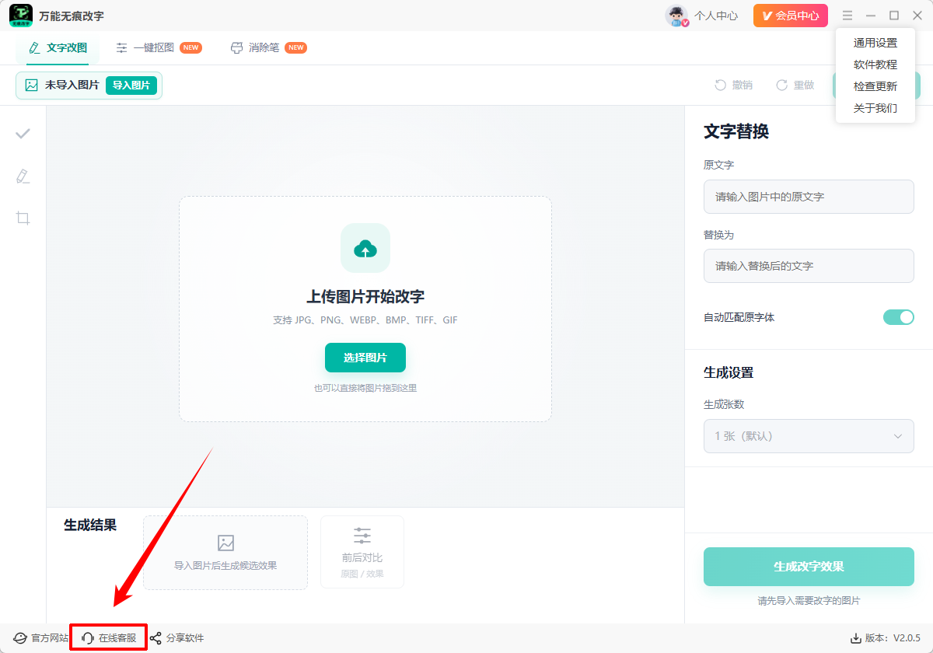
Task: Click the cloud upload icon
Action: 365,248
